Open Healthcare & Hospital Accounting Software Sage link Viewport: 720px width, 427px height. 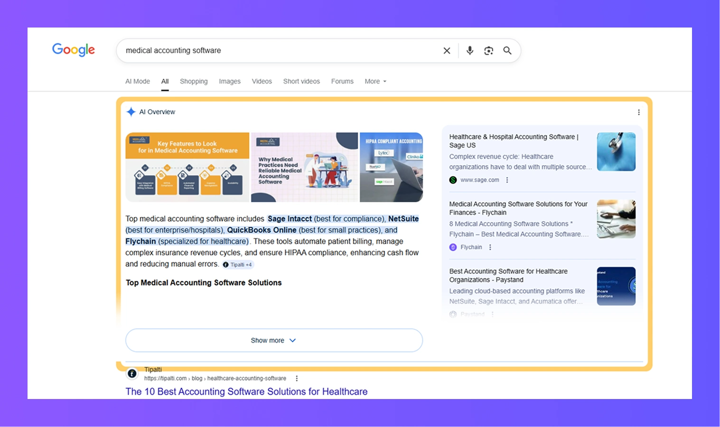[x=514, y=141]
